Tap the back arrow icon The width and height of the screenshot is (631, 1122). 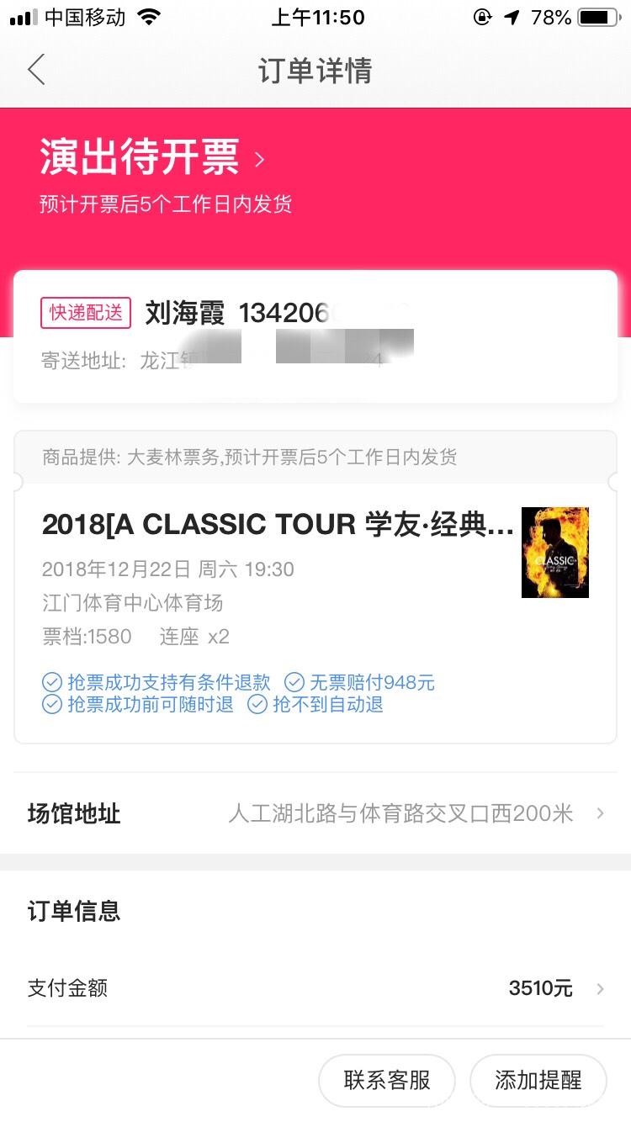point(36,70)
